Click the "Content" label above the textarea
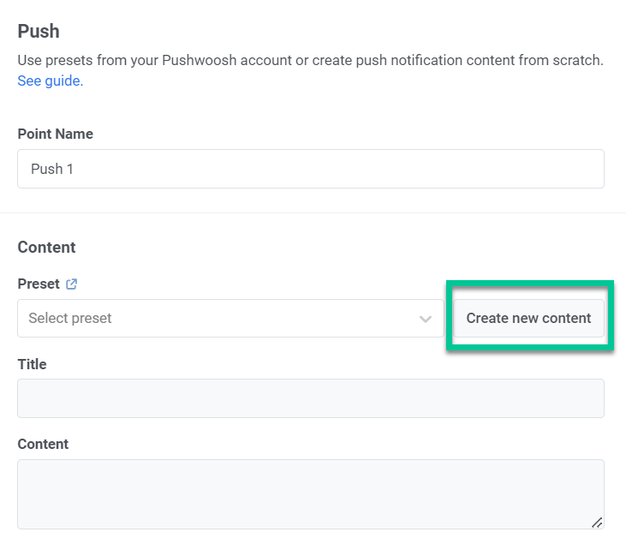Image resolution: width=626 pixels, height=550 pixels. [43, 444]
